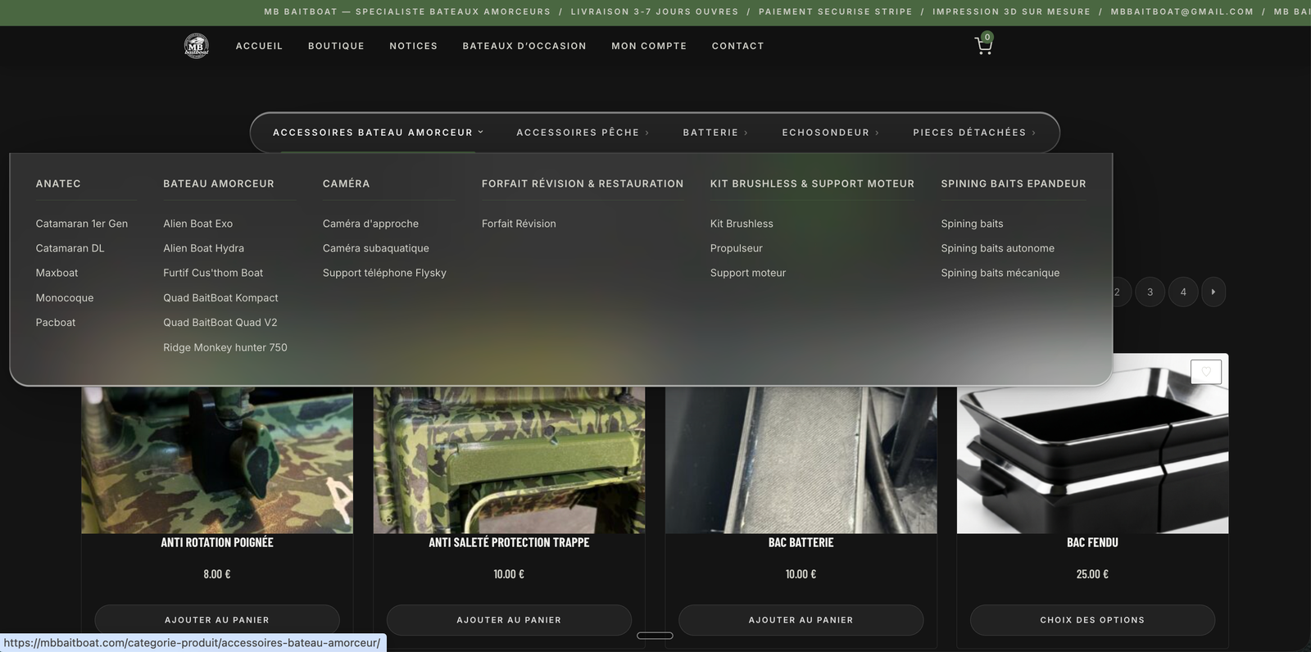Select Support téléphone Flysky link
Viewport: 1311px width, 652px height.
point(384,273)
